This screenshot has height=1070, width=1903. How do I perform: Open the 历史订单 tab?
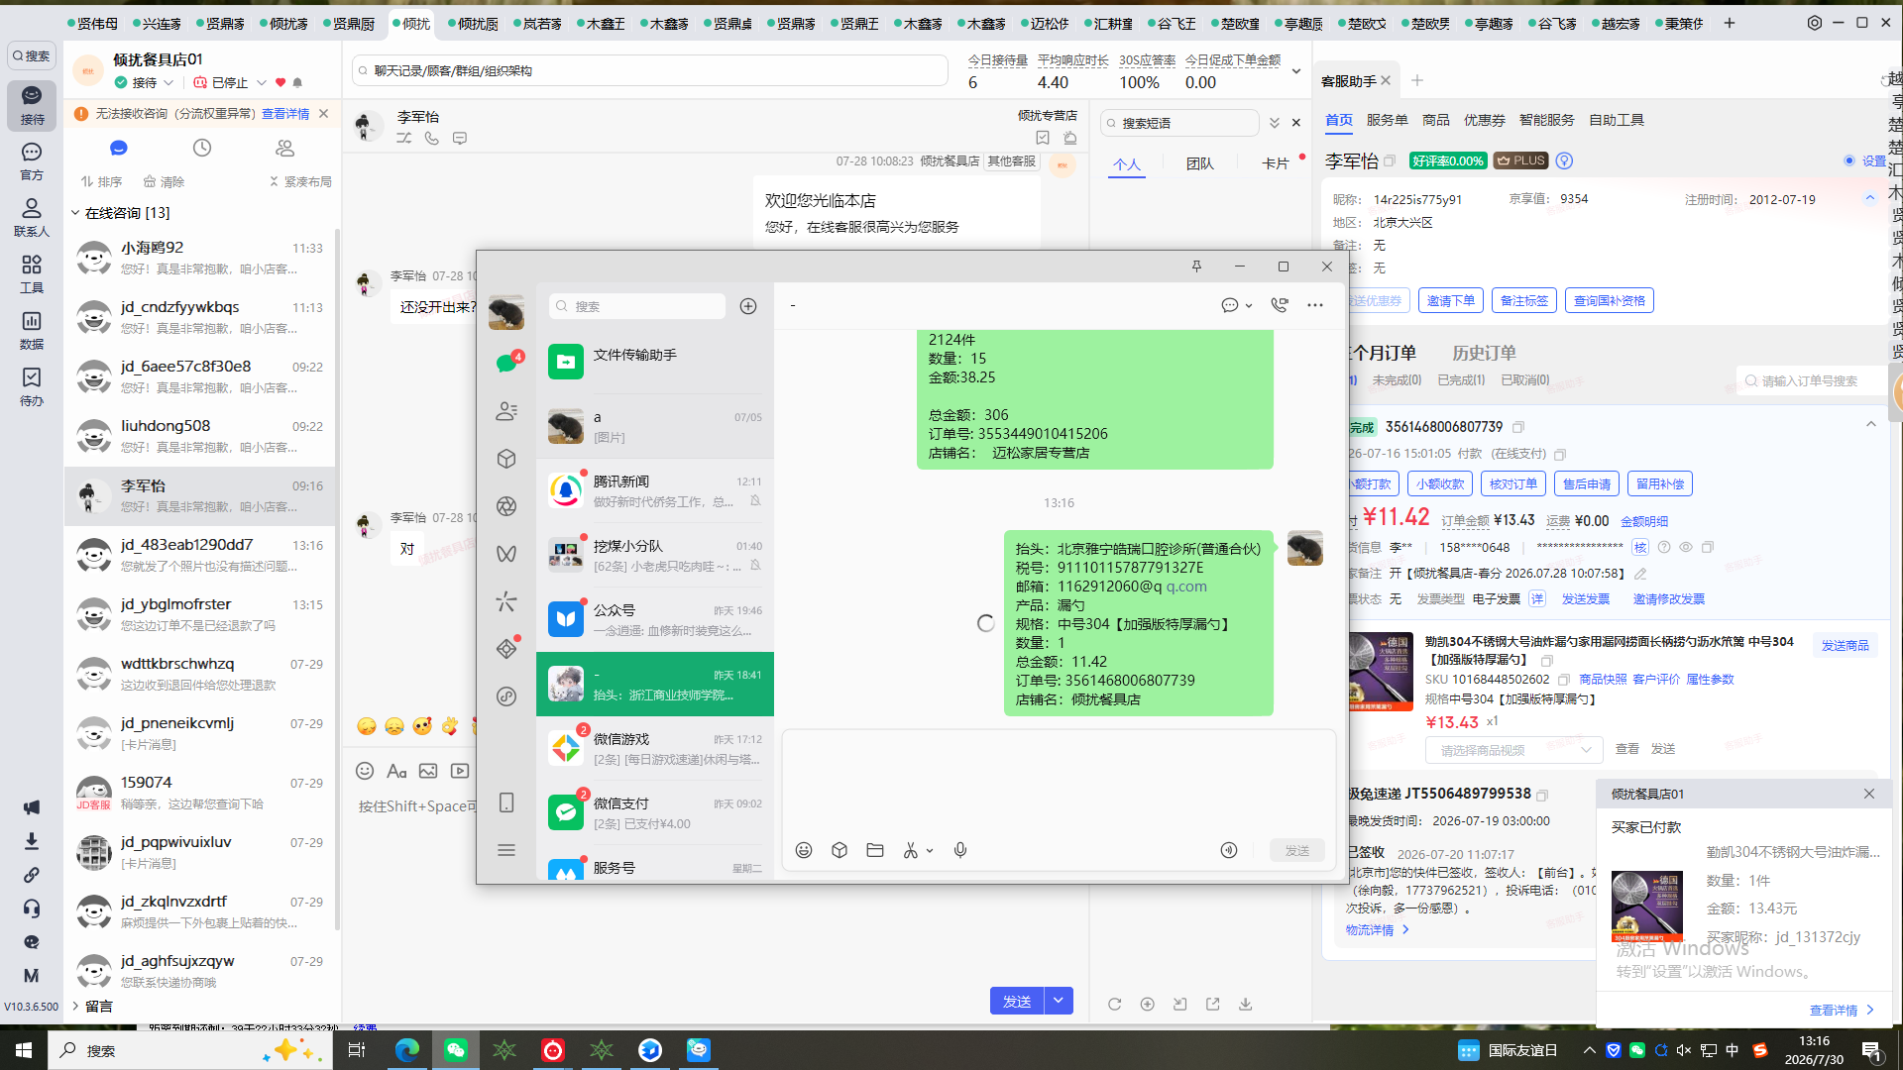(1484, 353)
